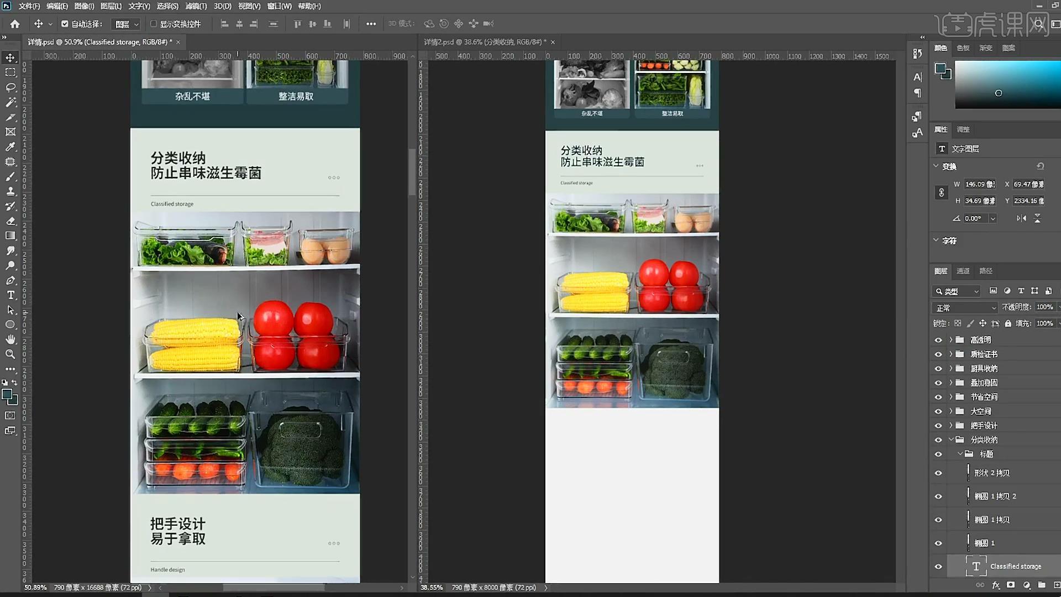This screenshot has width=1061, height=597.
Task: Select the Horizontal Type tool
Action: point(10,295)
